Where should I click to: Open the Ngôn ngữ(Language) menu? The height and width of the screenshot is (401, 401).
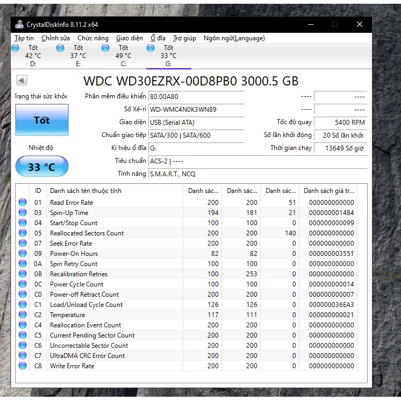coord(234,38)
